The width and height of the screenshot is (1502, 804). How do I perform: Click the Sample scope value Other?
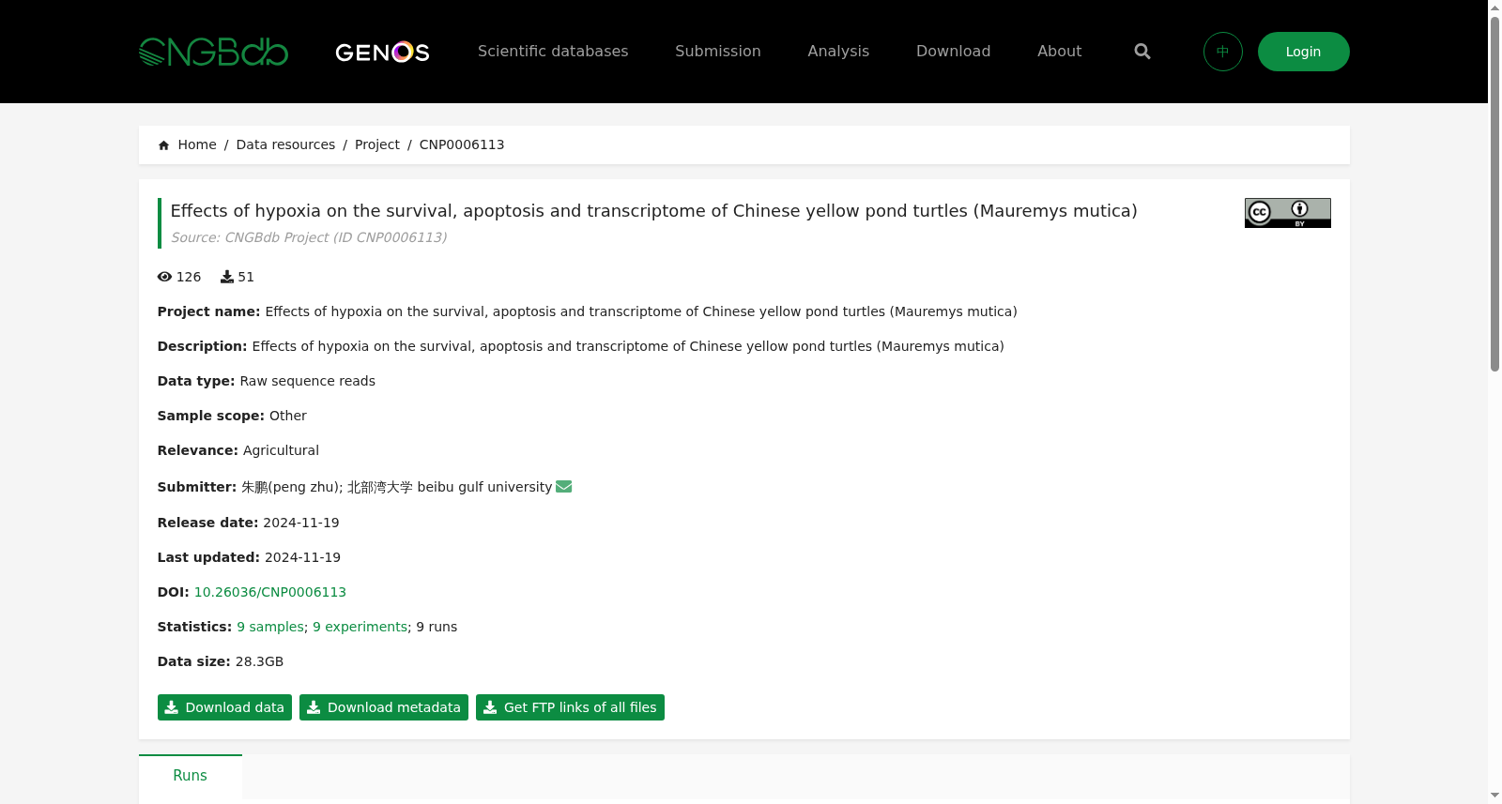(x=288, y=416)
